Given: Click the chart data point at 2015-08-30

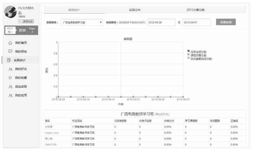Looking at the screenshot, I should click(x=83, y=97).
